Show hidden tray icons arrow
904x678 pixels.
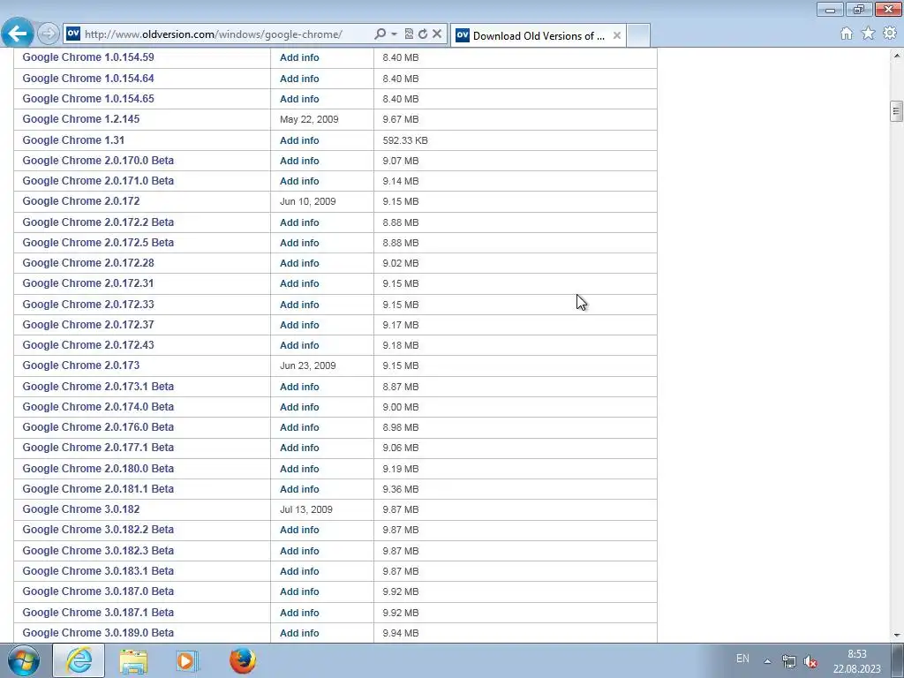(x=767, y=661)
